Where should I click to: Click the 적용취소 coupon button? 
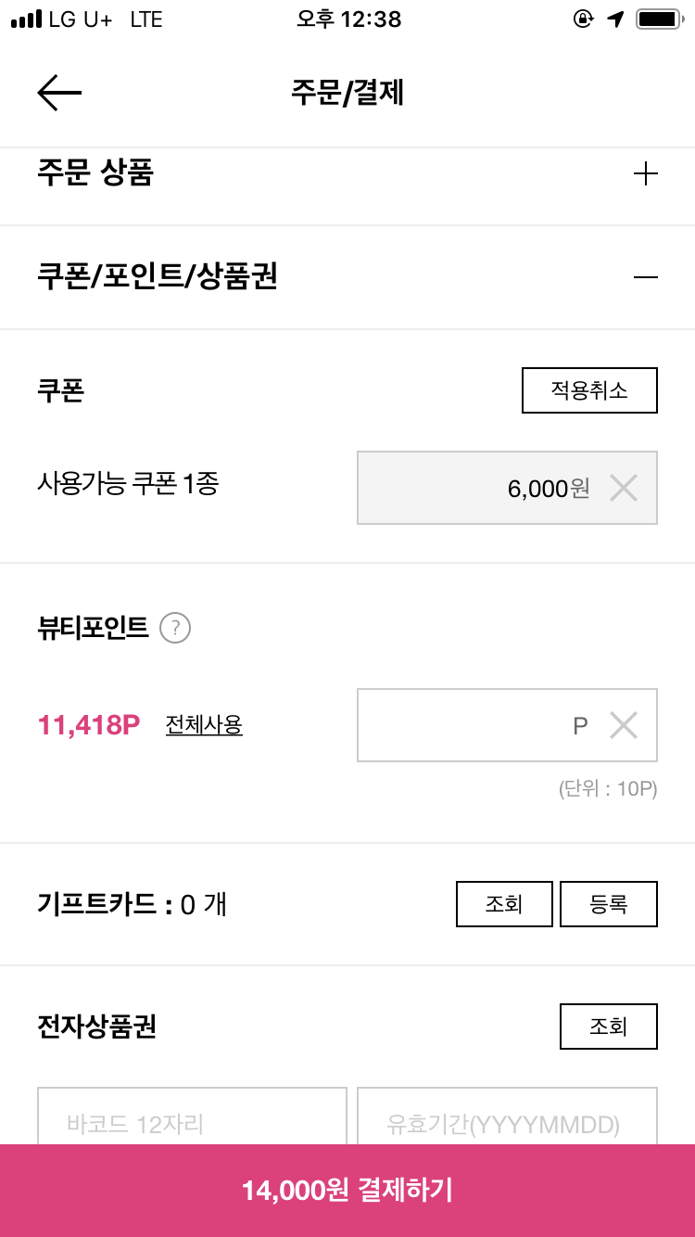589,390
